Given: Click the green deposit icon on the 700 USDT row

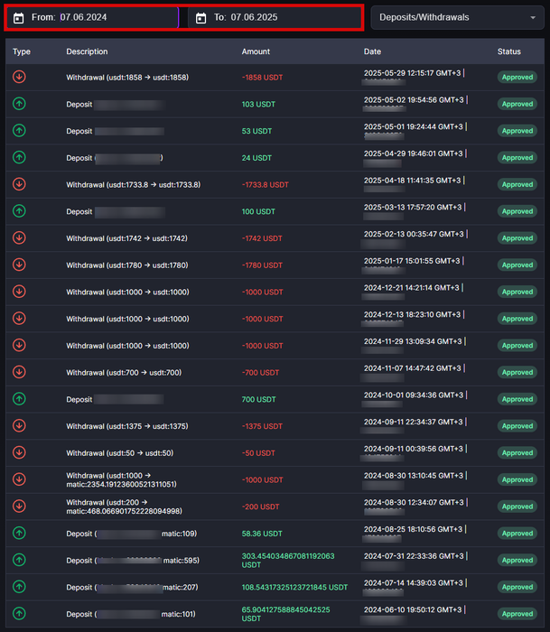Looking at the screenshot, I should coord(19,399).
